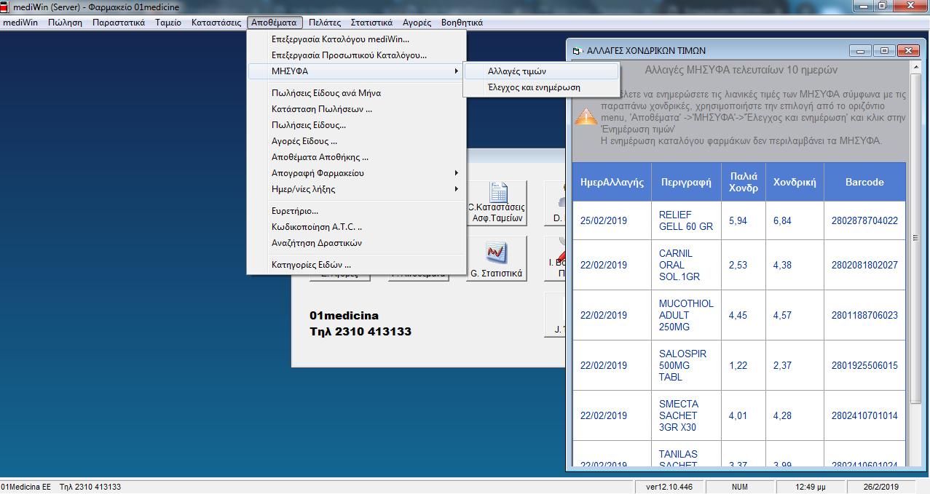
Task: Click the 26/2/2019 date in status bar
Action: pyautogui.click(x=881, y=487)
